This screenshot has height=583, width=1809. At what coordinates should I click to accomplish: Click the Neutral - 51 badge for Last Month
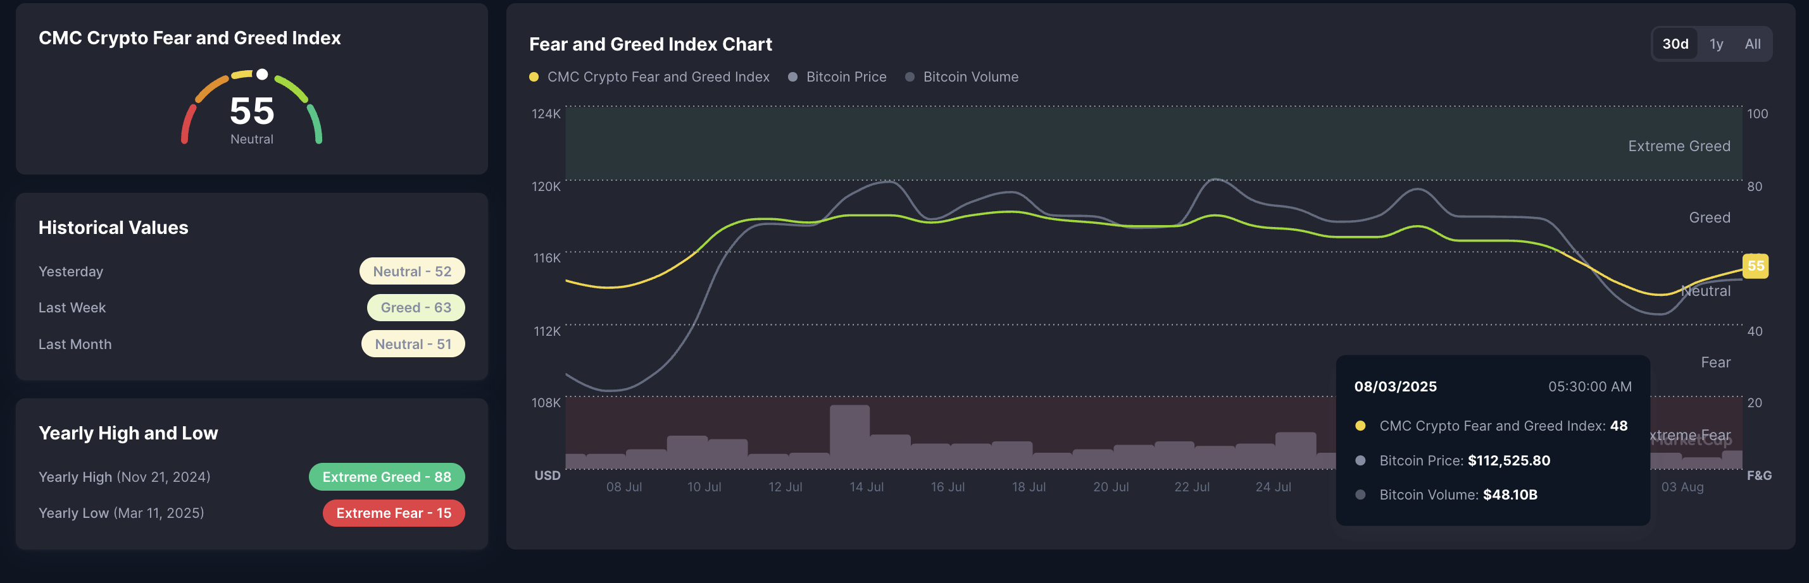click(413, 345)
